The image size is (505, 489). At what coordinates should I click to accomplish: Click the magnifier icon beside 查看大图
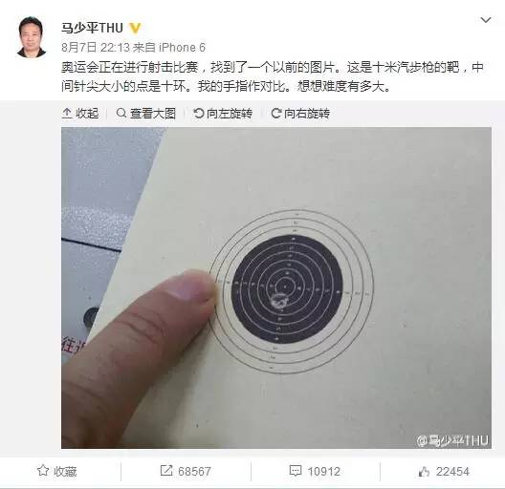121,113
